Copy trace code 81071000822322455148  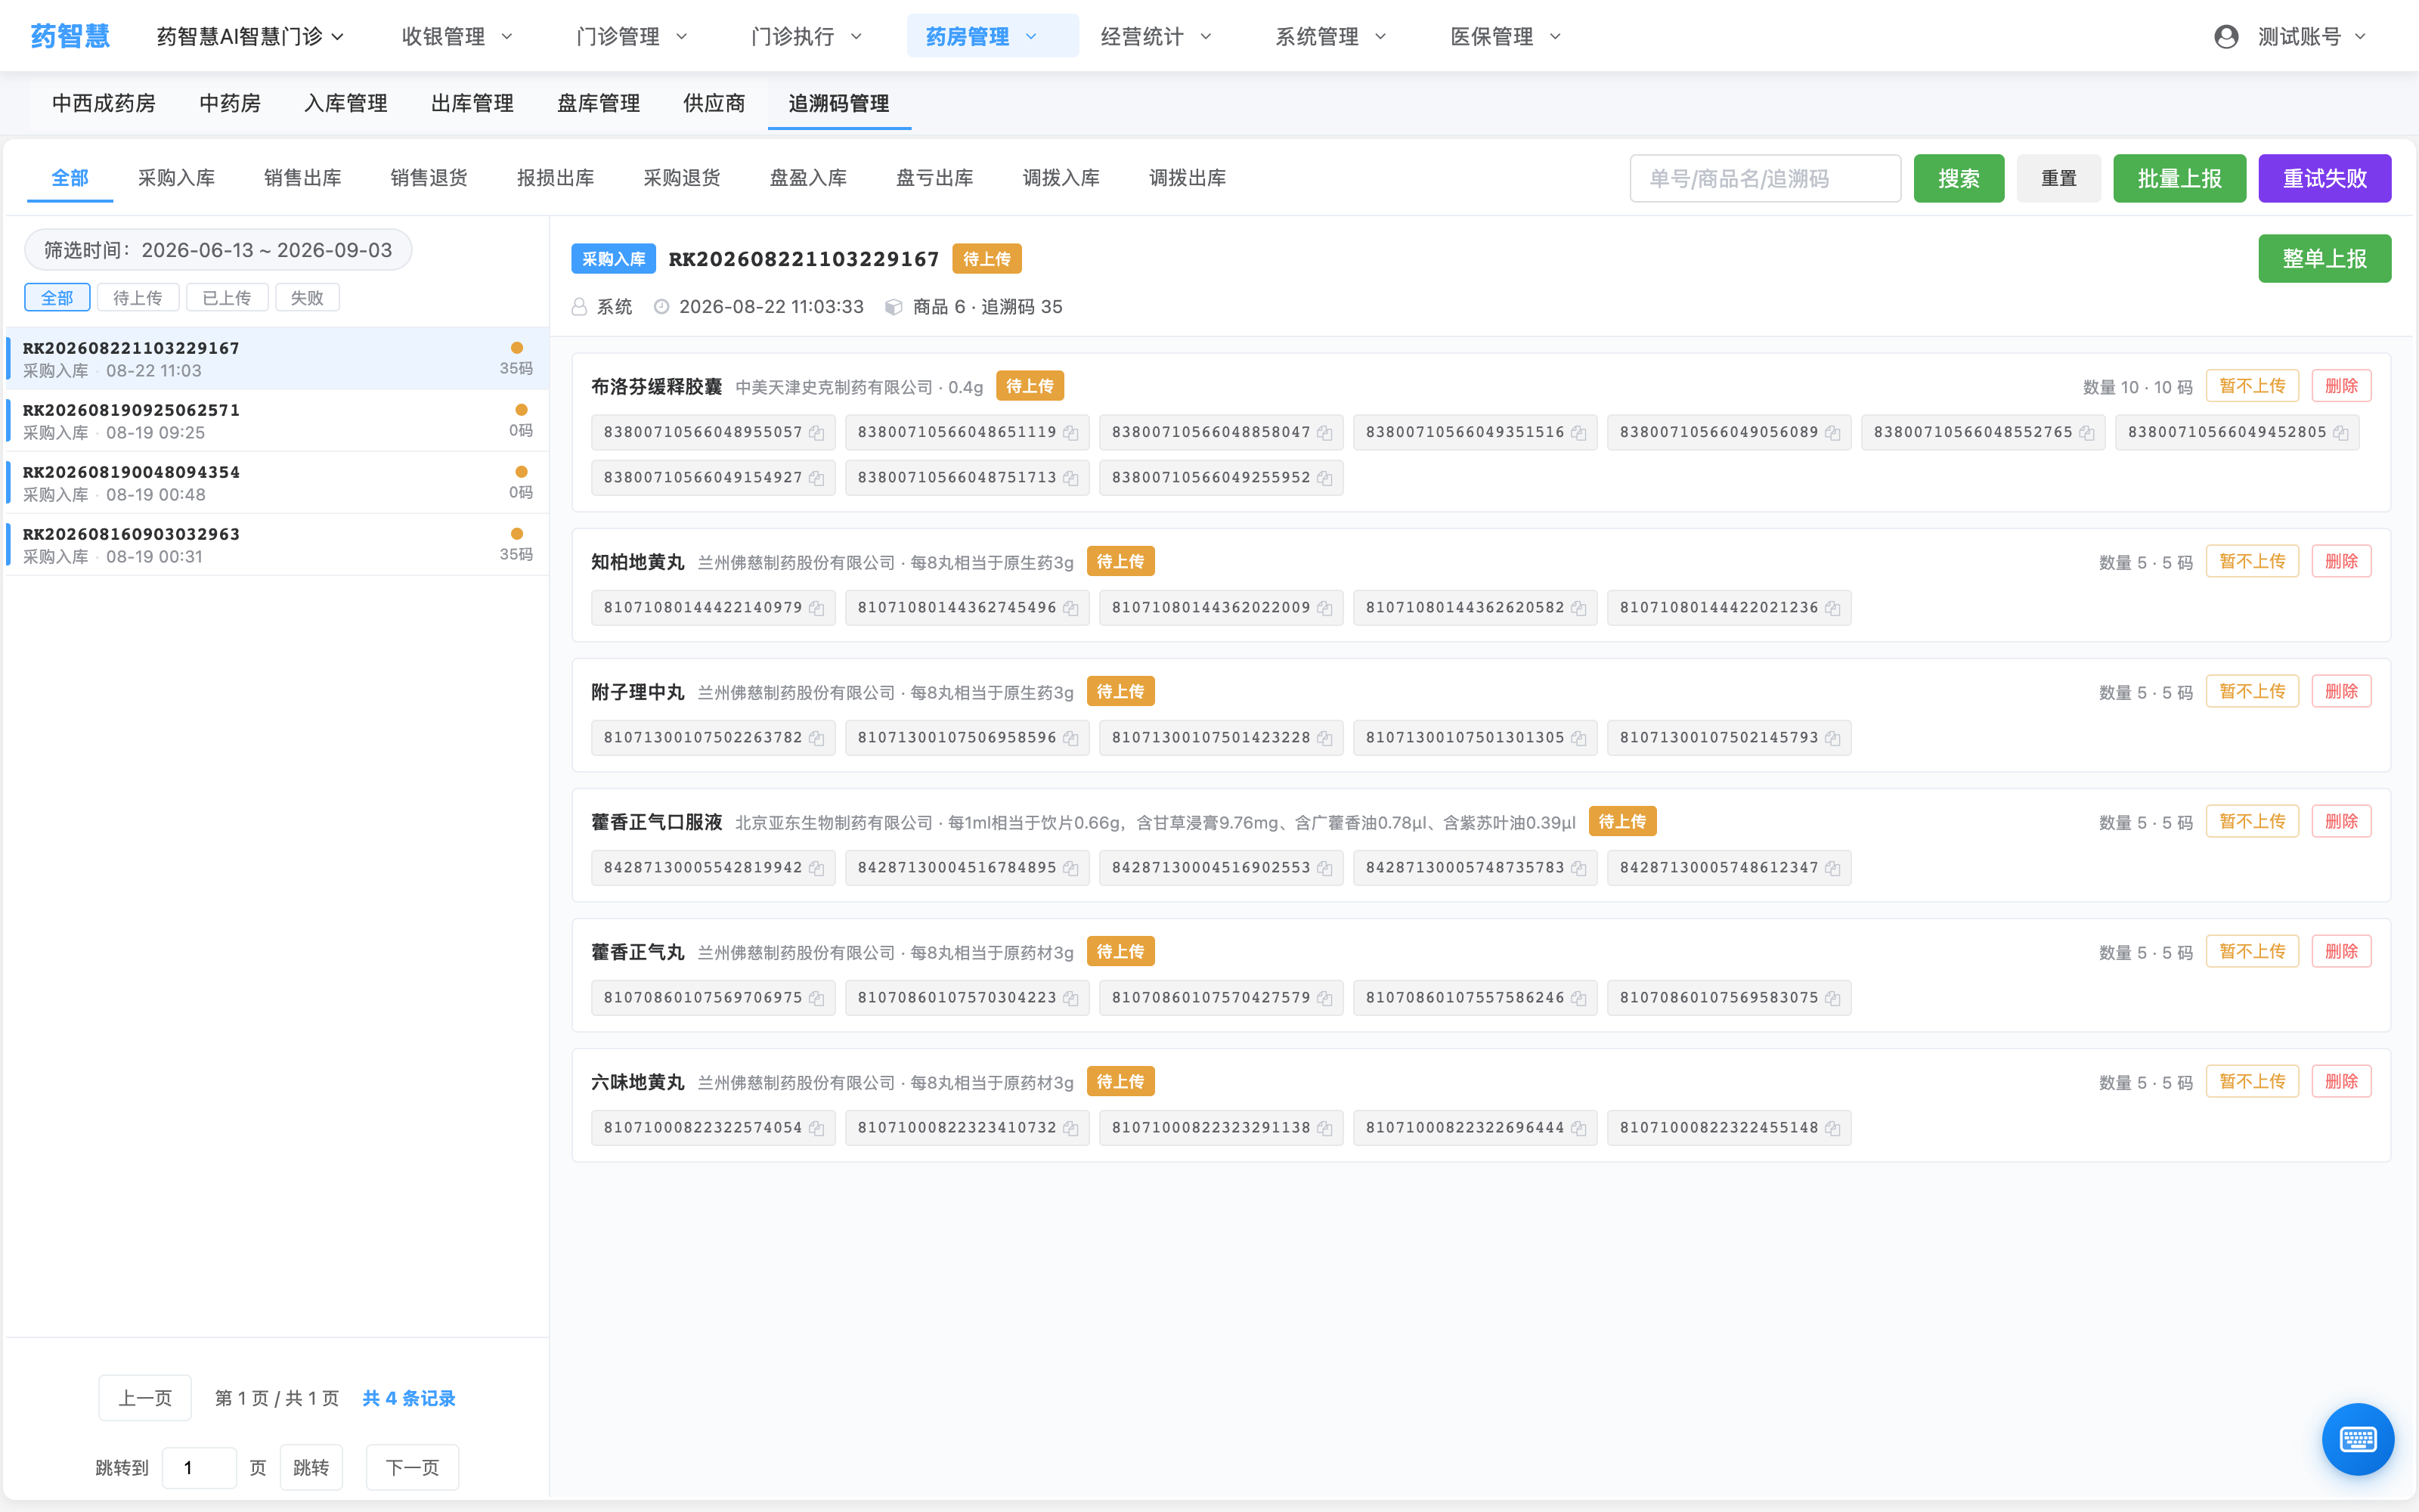coord(1832,1128)
